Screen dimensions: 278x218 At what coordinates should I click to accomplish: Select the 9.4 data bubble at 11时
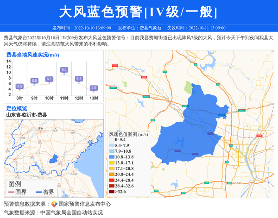tap(64, 70)
